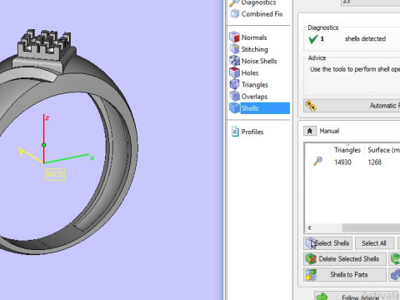
Task: Click the magnifier icon in shell row
Action: (x=317, y=161)
